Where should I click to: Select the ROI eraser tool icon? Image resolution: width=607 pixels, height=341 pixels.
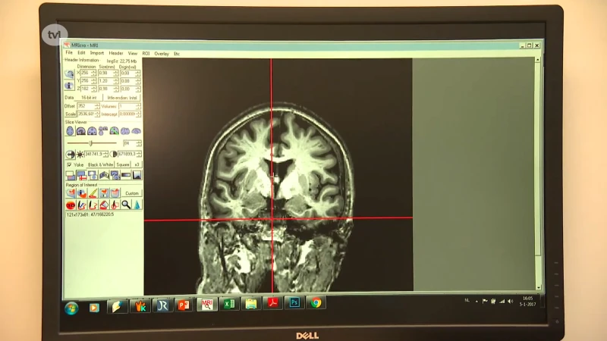[104, 205]
